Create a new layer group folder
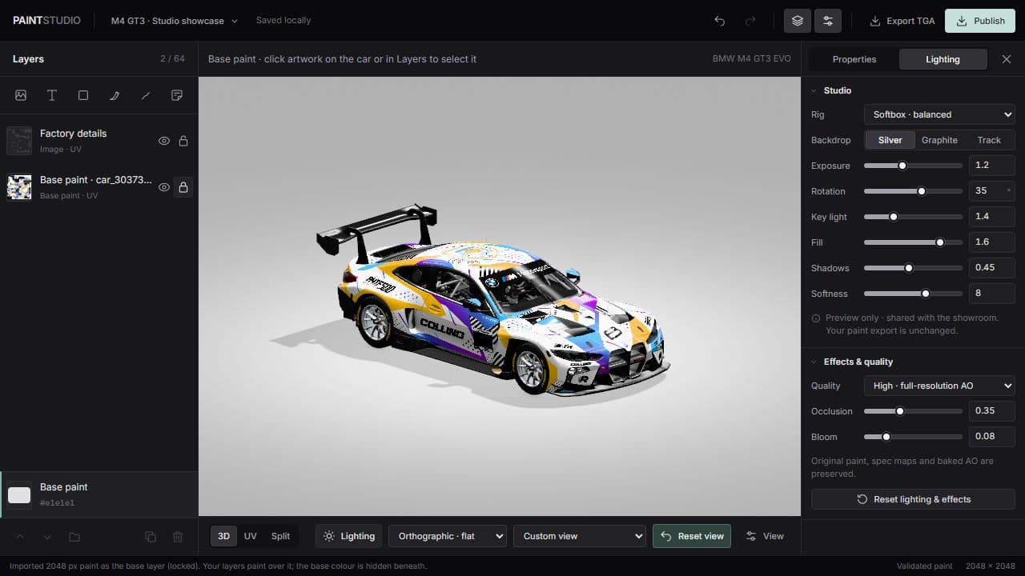1025x576 pixels. click(74, 537)
